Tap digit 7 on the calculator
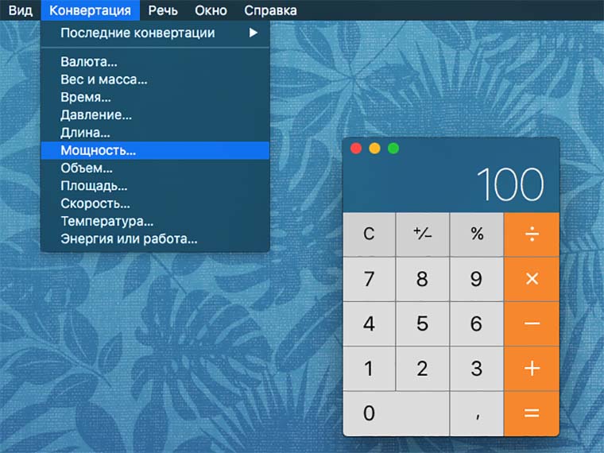 pos(369,279)
